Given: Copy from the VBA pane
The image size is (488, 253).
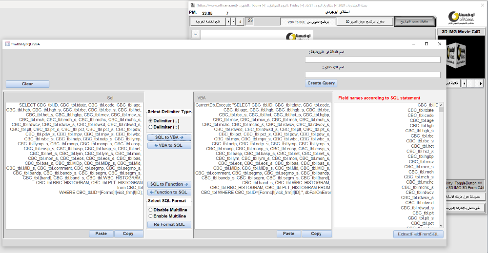Looking at the screenshot, I should click(x=316, y=234).
